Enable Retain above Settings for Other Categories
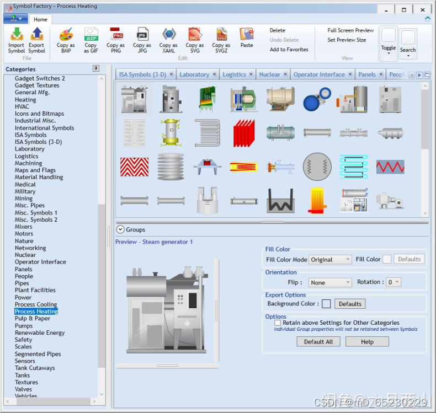436x413 pixels. (x=278, y=323)
